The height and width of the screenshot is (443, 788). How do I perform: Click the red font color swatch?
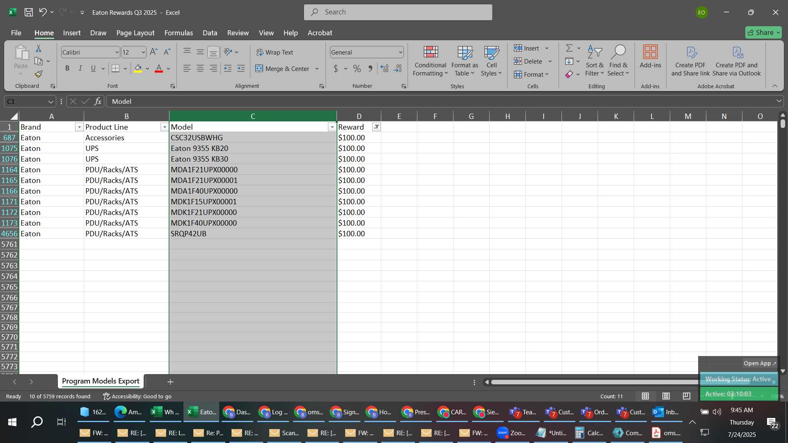(159, 69)
